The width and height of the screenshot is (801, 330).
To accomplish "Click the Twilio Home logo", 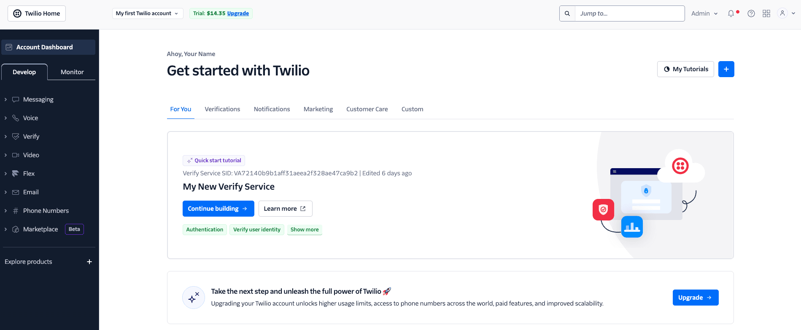I will coord(36,13).
